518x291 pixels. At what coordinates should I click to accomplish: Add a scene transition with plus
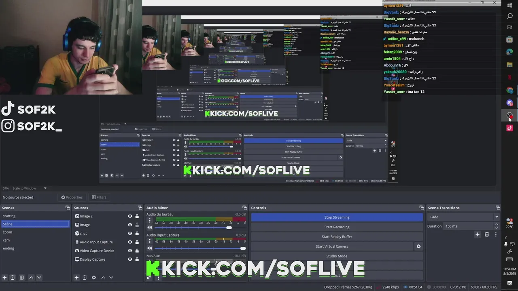478,234
